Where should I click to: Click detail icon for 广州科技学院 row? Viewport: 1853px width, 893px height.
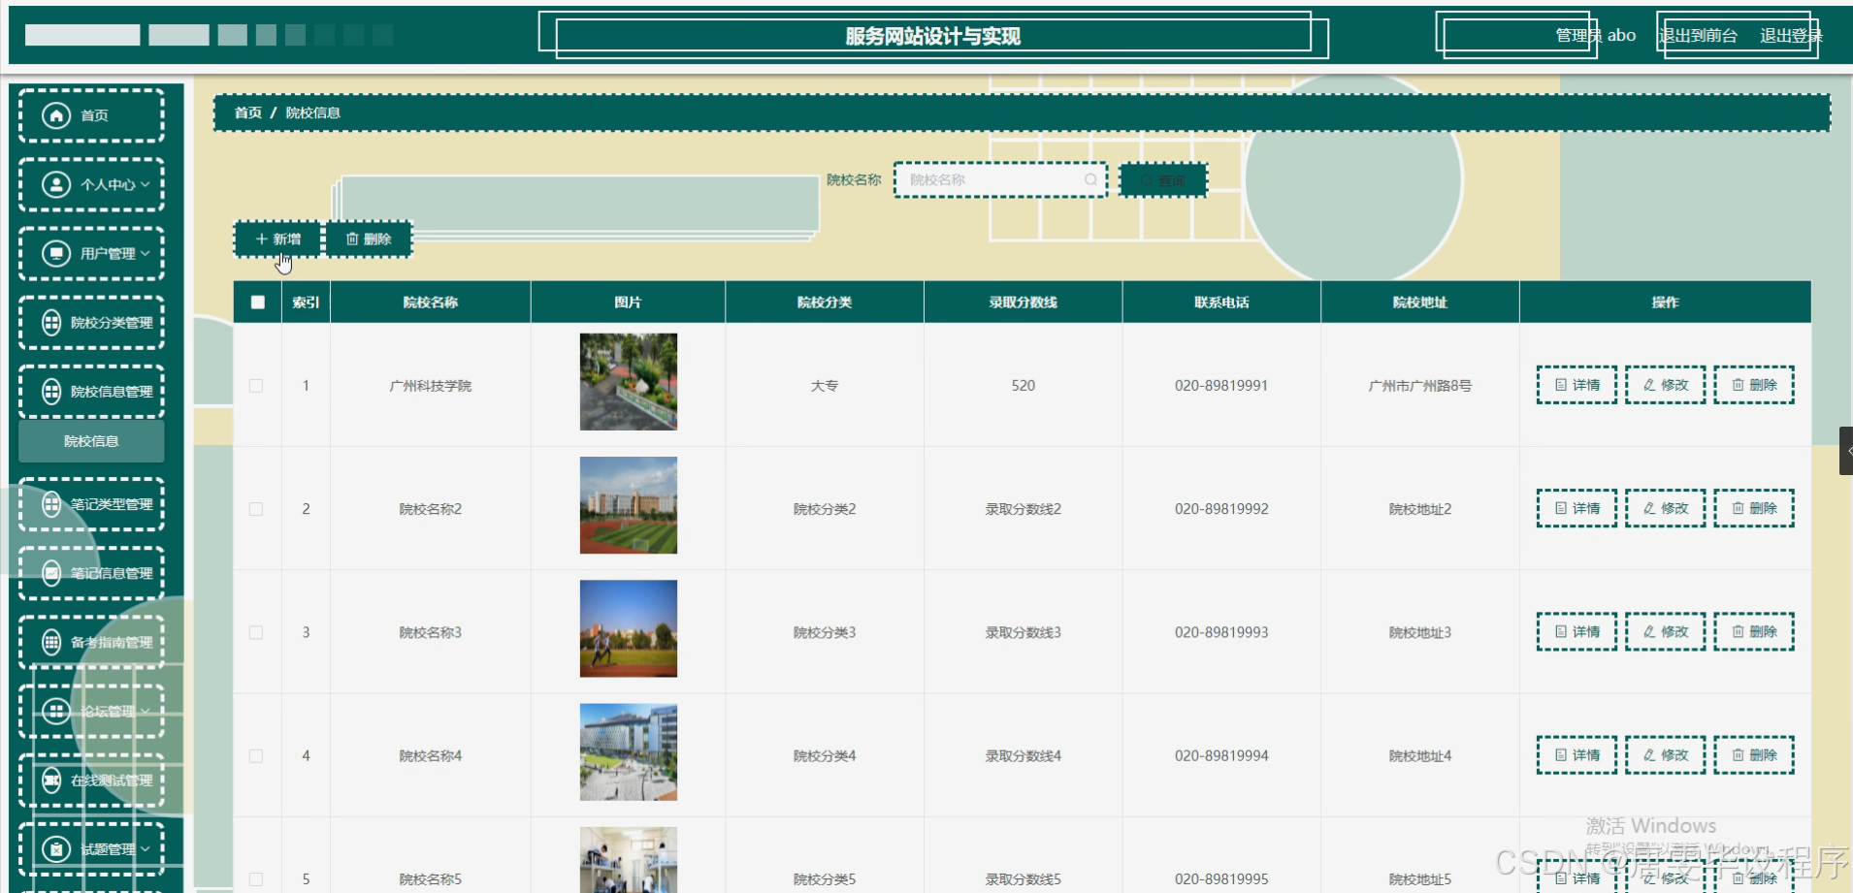tap(1560, 385)
